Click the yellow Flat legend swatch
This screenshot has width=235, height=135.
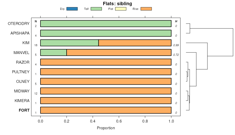coord(121,9)
